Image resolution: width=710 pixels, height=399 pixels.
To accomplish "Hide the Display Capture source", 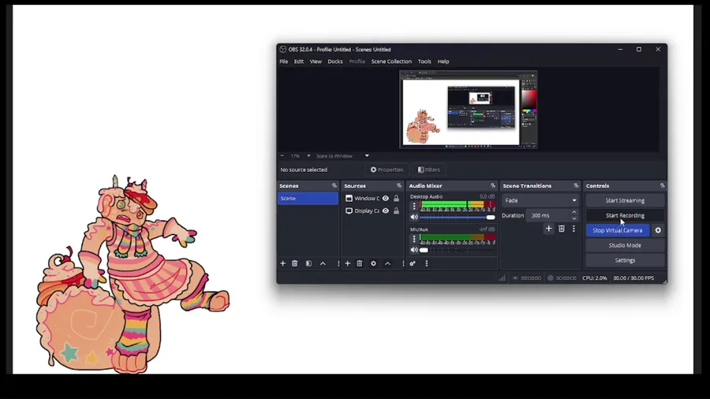I will pyautogui.click(x=385, y=211).
